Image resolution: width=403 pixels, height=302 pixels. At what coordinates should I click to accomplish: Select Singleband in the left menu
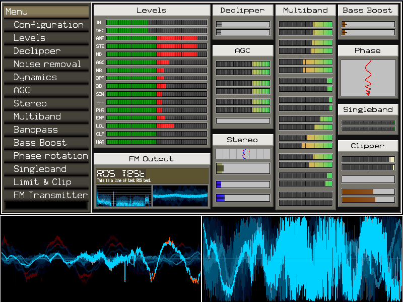point(46,169)
